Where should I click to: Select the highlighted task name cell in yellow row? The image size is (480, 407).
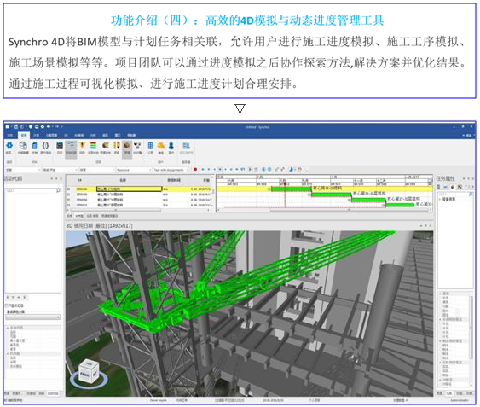pos(129,189)
